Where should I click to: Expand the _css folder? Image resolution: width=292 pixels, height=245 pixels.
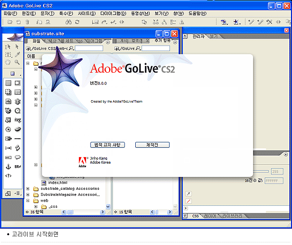tap(36, 207)
